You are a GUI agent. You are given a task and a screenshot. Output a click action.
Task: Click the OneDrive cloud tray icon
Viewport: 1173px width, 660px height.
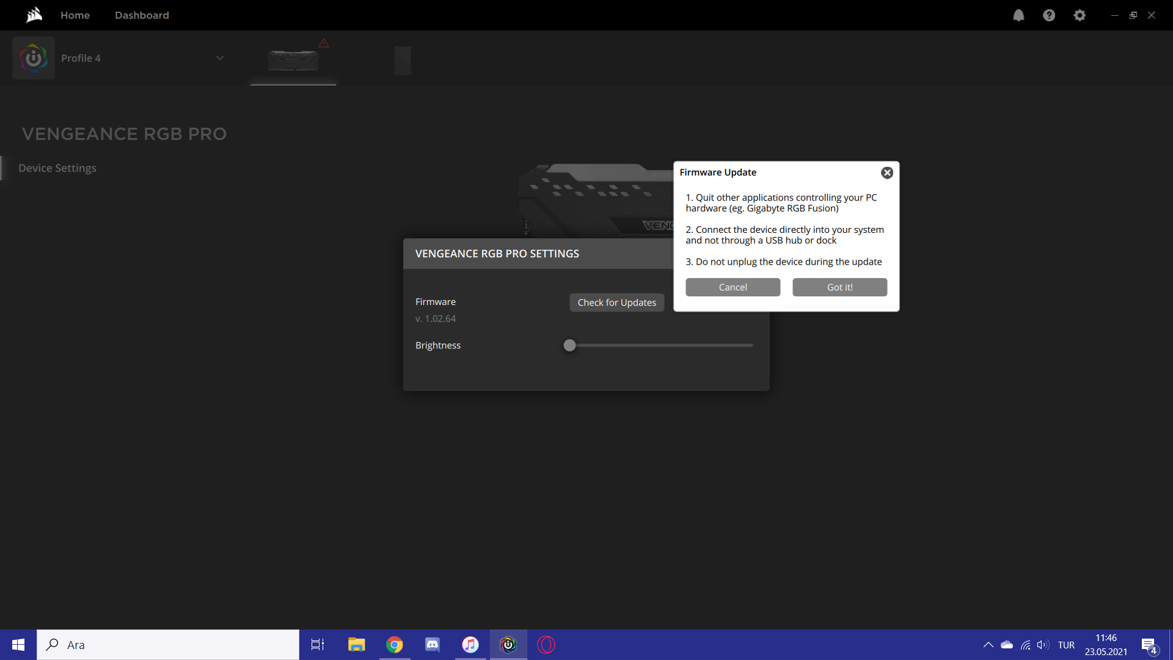[1007, 645]
